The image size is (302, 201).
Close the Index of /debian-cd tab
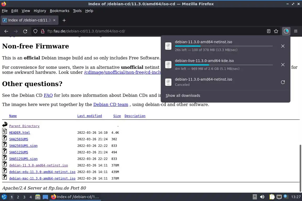coord(54,20)
